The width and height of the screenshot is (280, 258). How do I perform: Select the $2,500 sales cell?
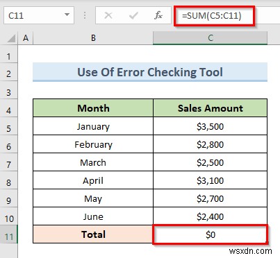click(x=211, y=162)
